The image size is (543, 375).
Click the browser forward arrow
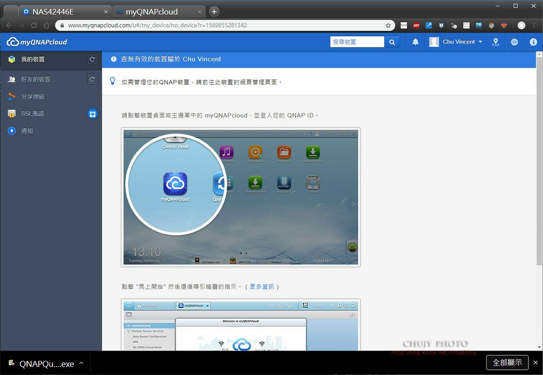pyautogui.click(x=21, y=25)
